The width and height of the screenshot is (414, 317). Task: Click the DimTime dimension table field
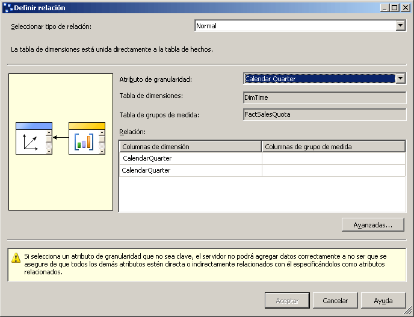tap(324, 97)
